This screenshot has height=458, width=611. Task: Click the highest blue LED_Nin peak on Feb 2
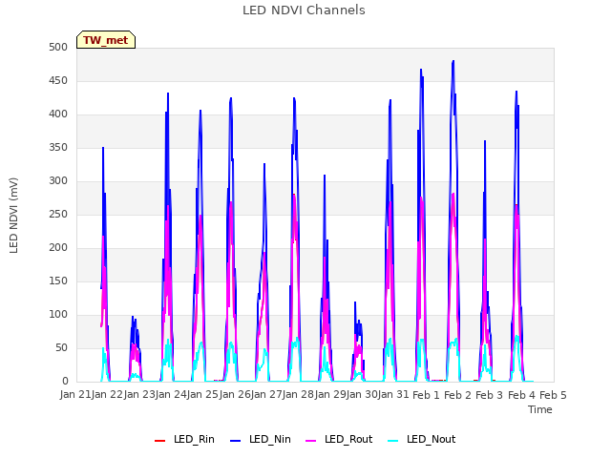tap(453, 61)
